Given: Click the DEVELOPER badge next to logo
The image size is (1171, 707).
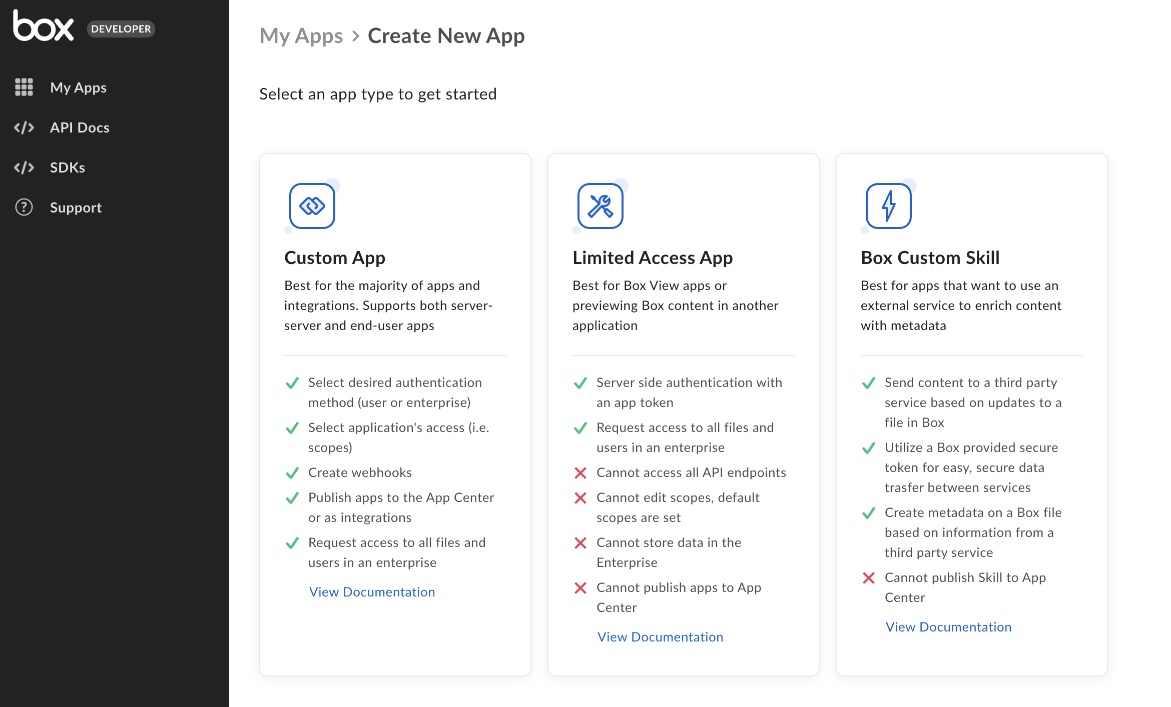Looking at the screenshot, I should click(x=121, y=28).
